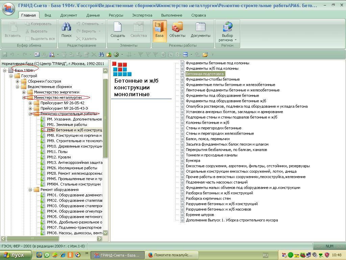The image size is (346, 260).
Task: Click the Вставить paste icon
Action: [x=13, y=27]
